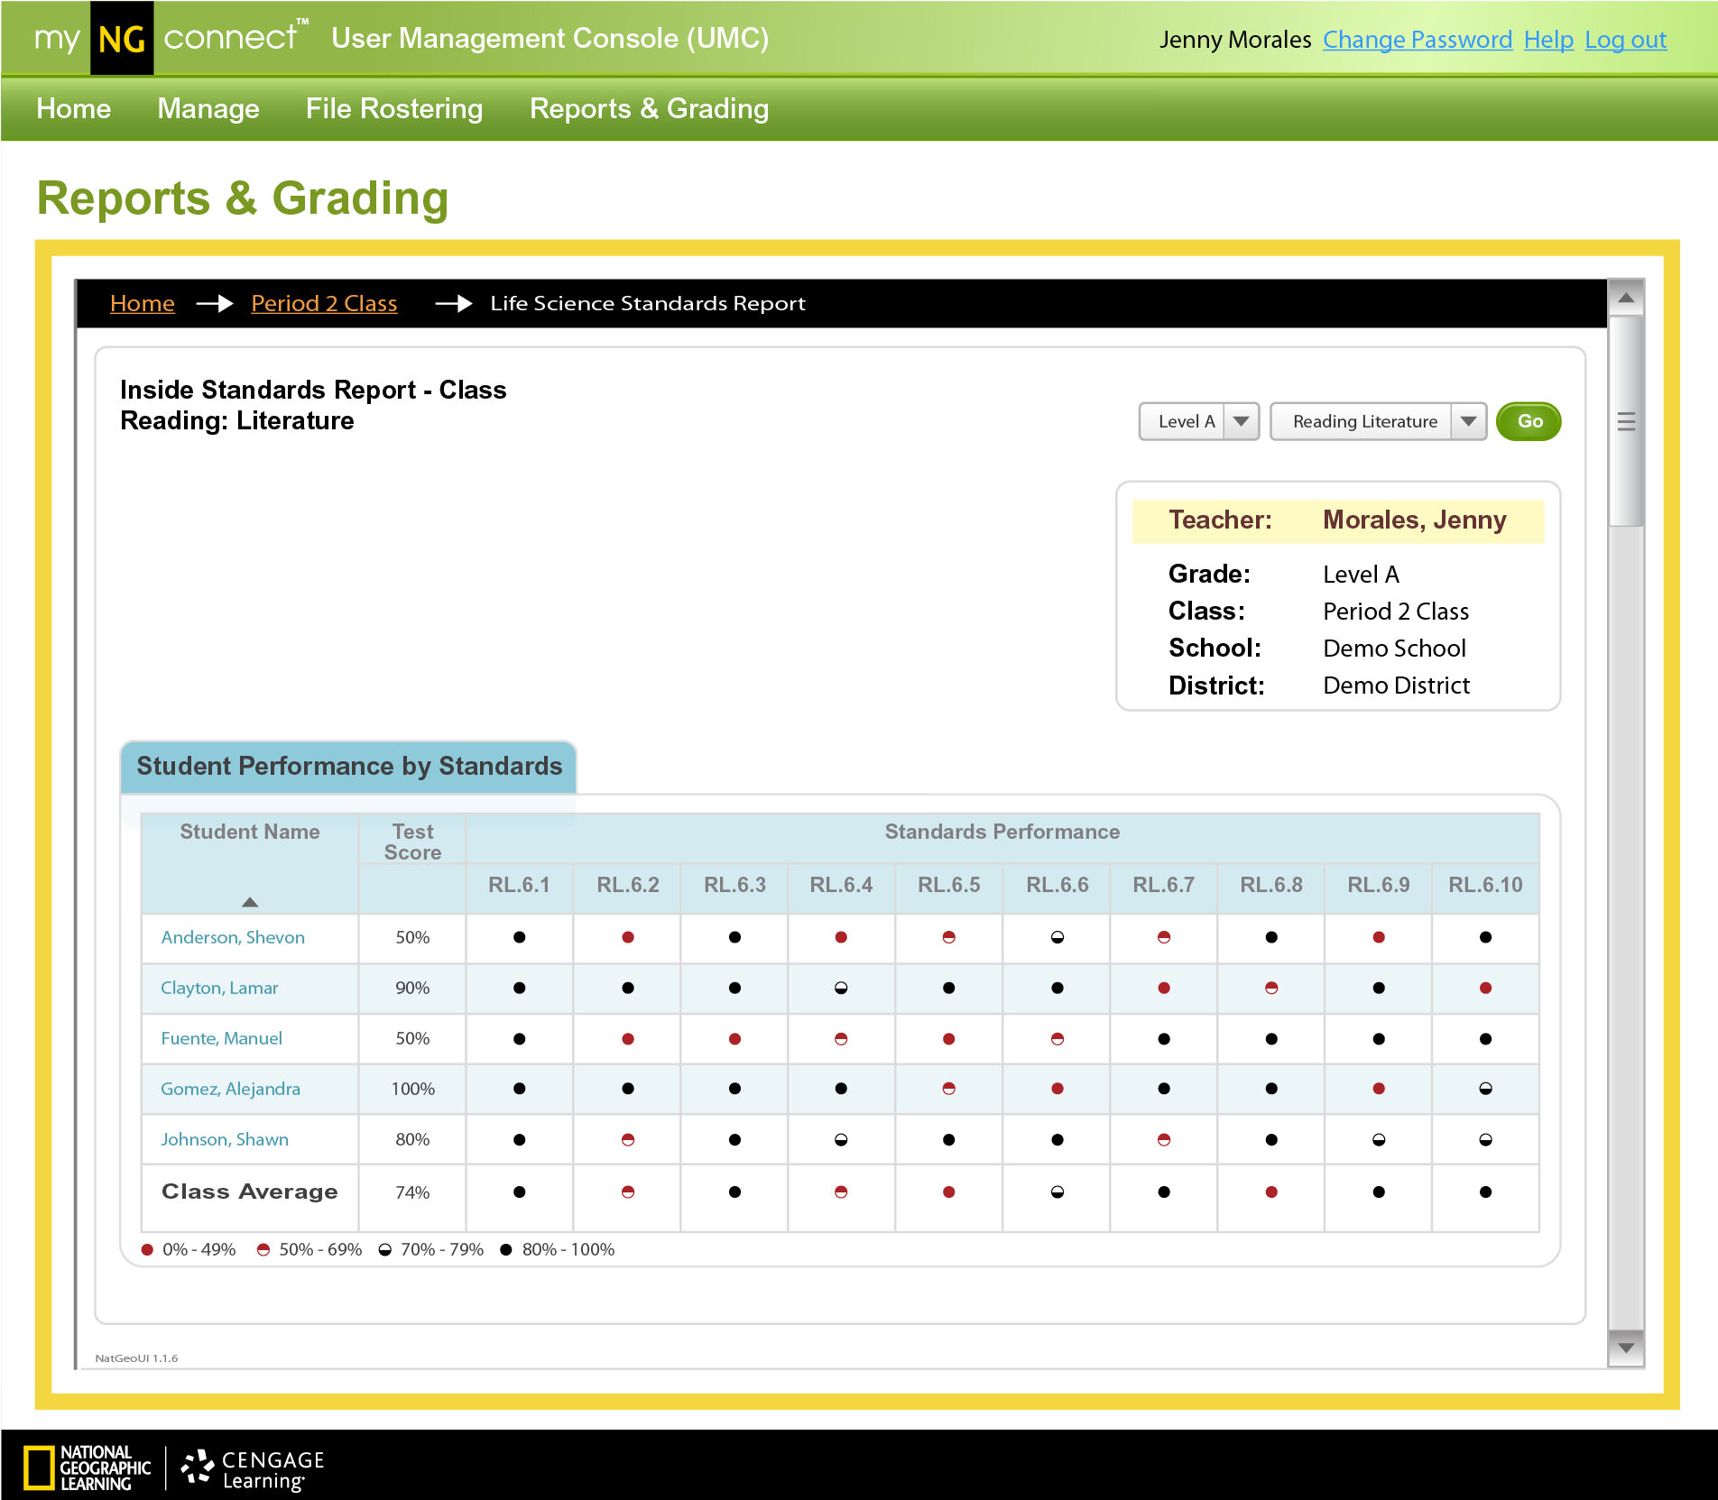Open Period 2 Class breadcrumb link
The image size is (1718, 1500).
tap(324, 303)
